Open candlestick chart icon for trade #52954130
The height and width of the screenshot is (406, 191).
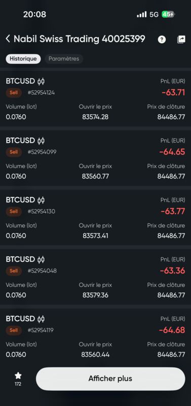click(41, 200)
